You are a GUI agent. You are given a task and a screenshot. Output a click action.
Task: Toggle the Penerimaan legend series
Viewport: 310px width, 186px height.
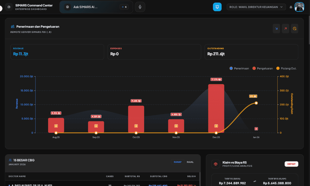click(239, 69)
